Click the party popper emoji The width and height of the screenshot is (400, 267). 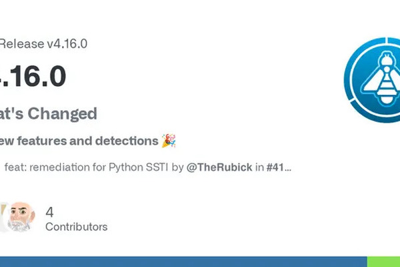tap(169, 140)
